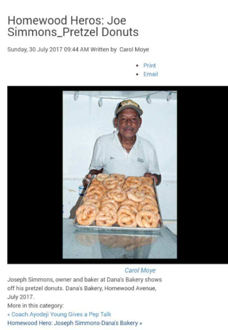Click the caption about Dana's Bakery pretzel donuts
This screenshot has width=228, height=330.
(85, 288)
